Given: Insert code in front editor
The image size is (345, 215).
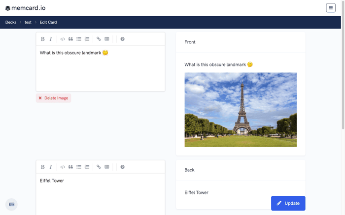Looking at the screenshot, I should [x=63, y=39].
